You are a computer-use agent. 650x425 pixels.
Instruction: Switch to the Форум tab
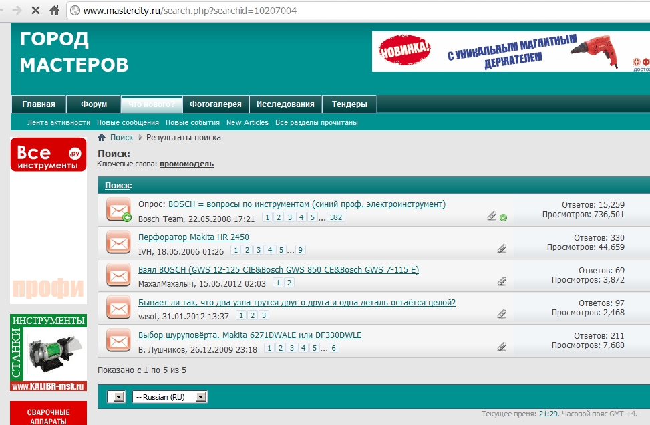pyautogui.click(x=94, y=104)
